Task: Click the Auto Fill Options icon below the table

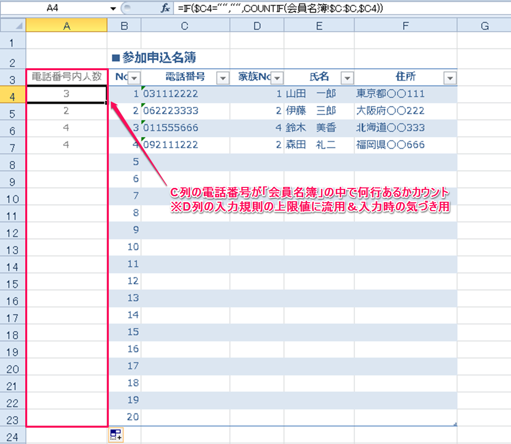Action: 117,435
